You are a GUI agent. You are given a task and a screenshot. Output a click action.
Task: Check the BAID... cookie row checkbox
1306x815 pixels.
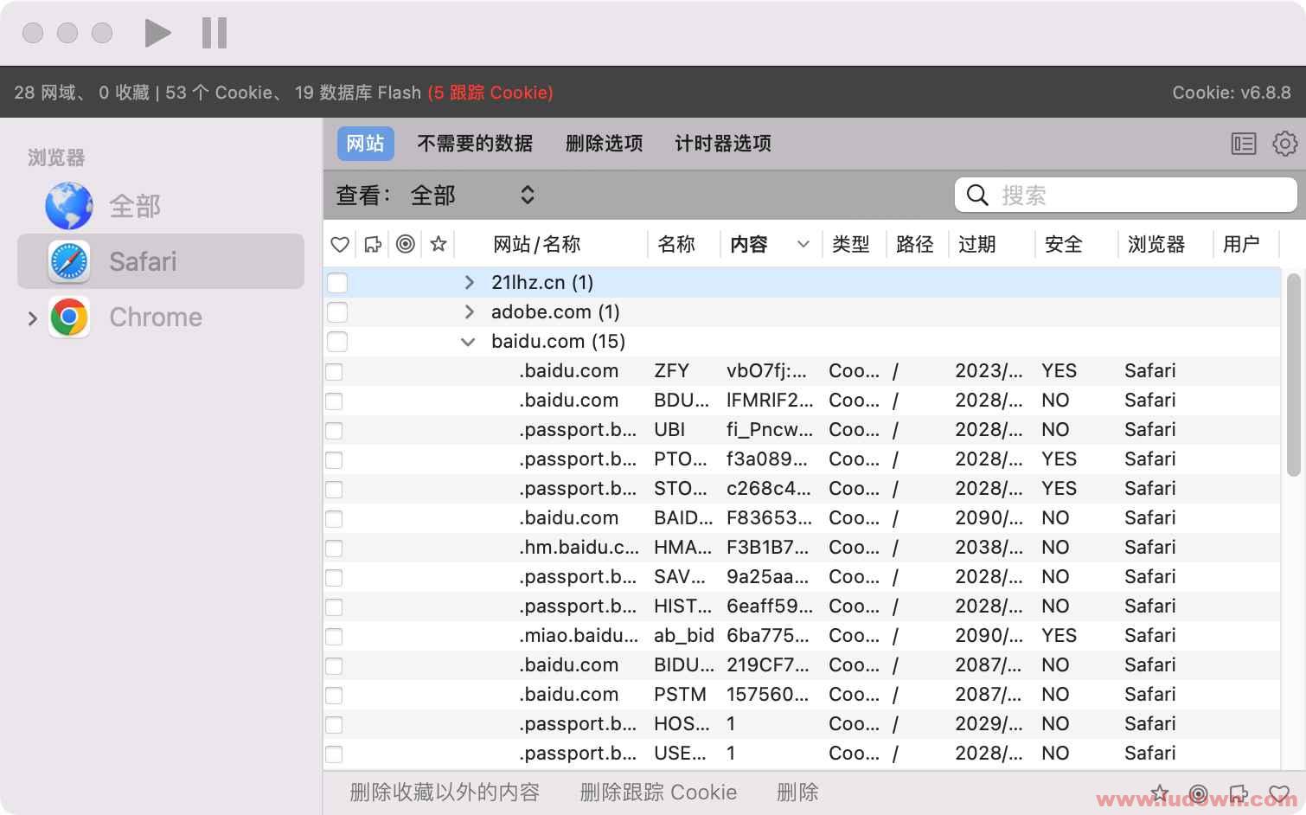[334, 519]
